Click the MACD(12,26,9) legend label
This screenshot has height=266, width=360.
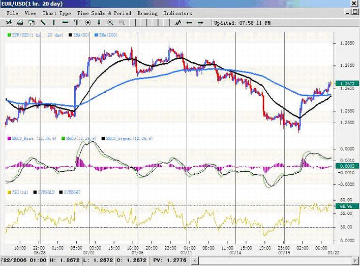pyautogui.click(x=81, y=139)
